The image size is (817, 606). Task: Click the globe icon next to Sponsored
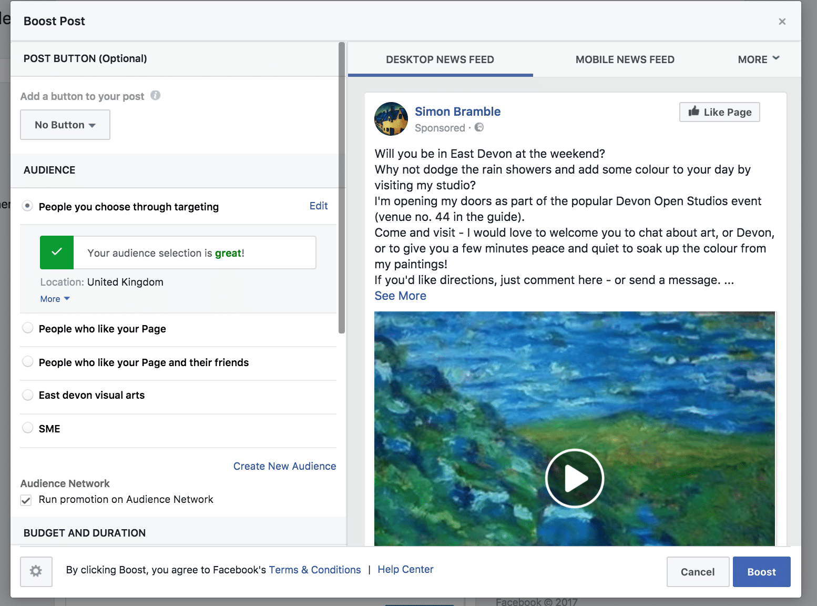click(479, 127)
